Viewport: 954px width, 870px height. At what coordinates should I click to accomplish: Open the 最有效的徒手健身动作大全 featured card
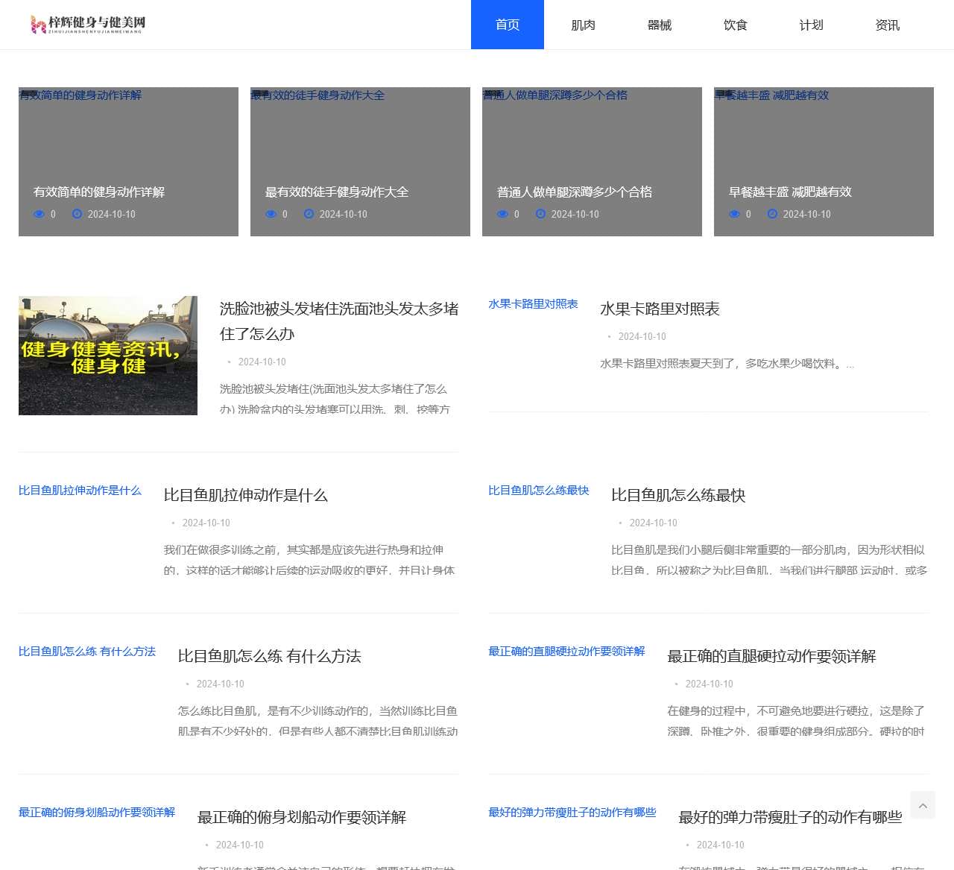pyautogui.click(x=360, y=162)
